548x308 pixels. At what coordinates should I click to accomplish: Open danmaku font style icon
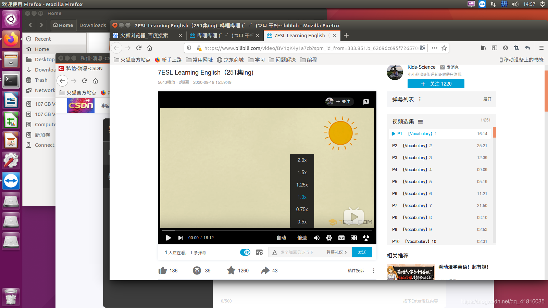(x=274, y=252)
